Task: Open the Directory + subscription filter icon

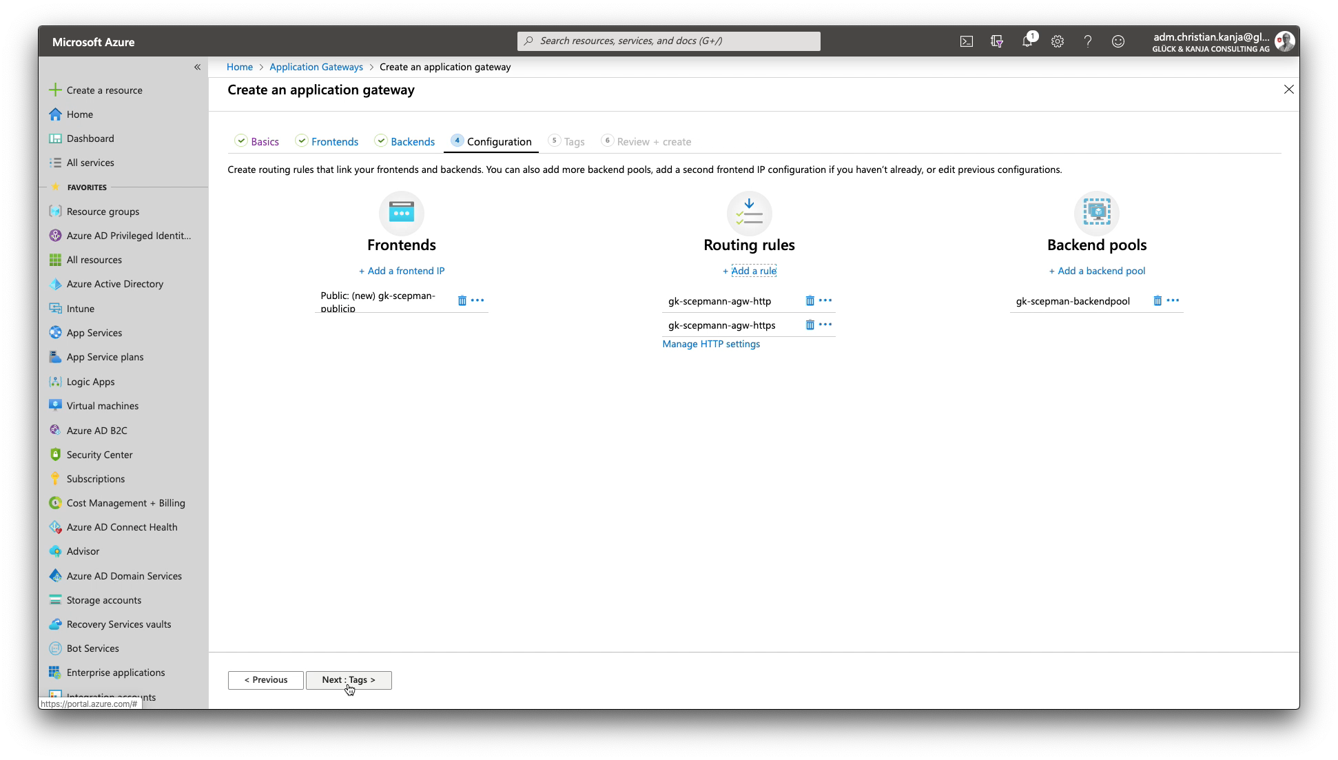Action: click(x=997, y=41)
